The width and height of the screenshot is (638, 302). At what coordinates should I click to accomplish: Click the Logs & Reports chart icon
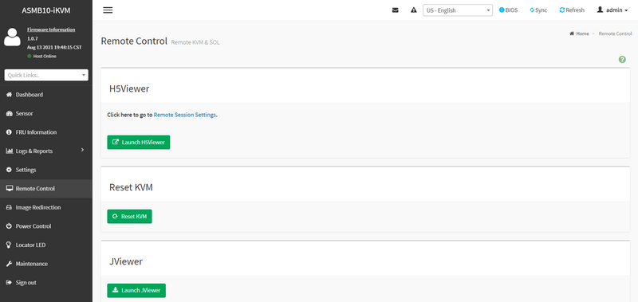(x=9, y=151)
